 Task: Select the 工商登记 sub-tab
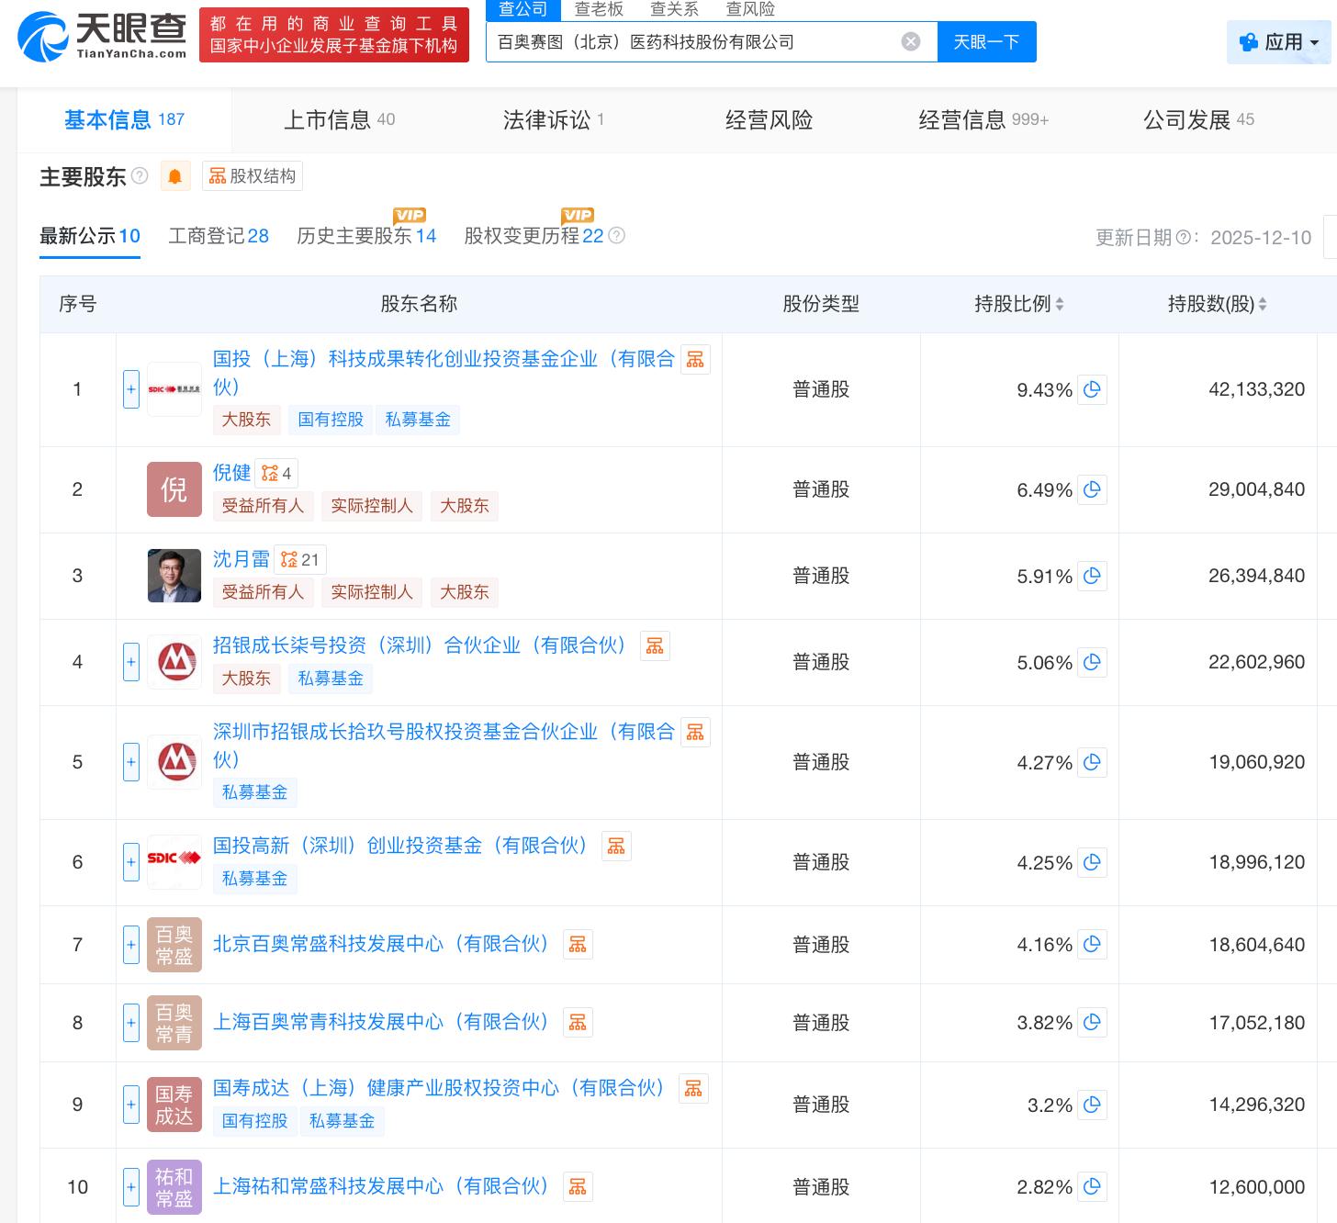[219, 236]
